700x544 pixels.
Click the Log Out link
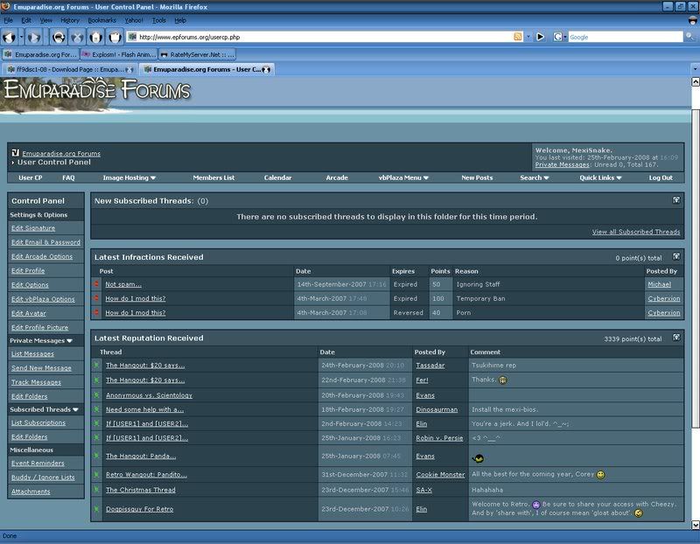[661, 178]
